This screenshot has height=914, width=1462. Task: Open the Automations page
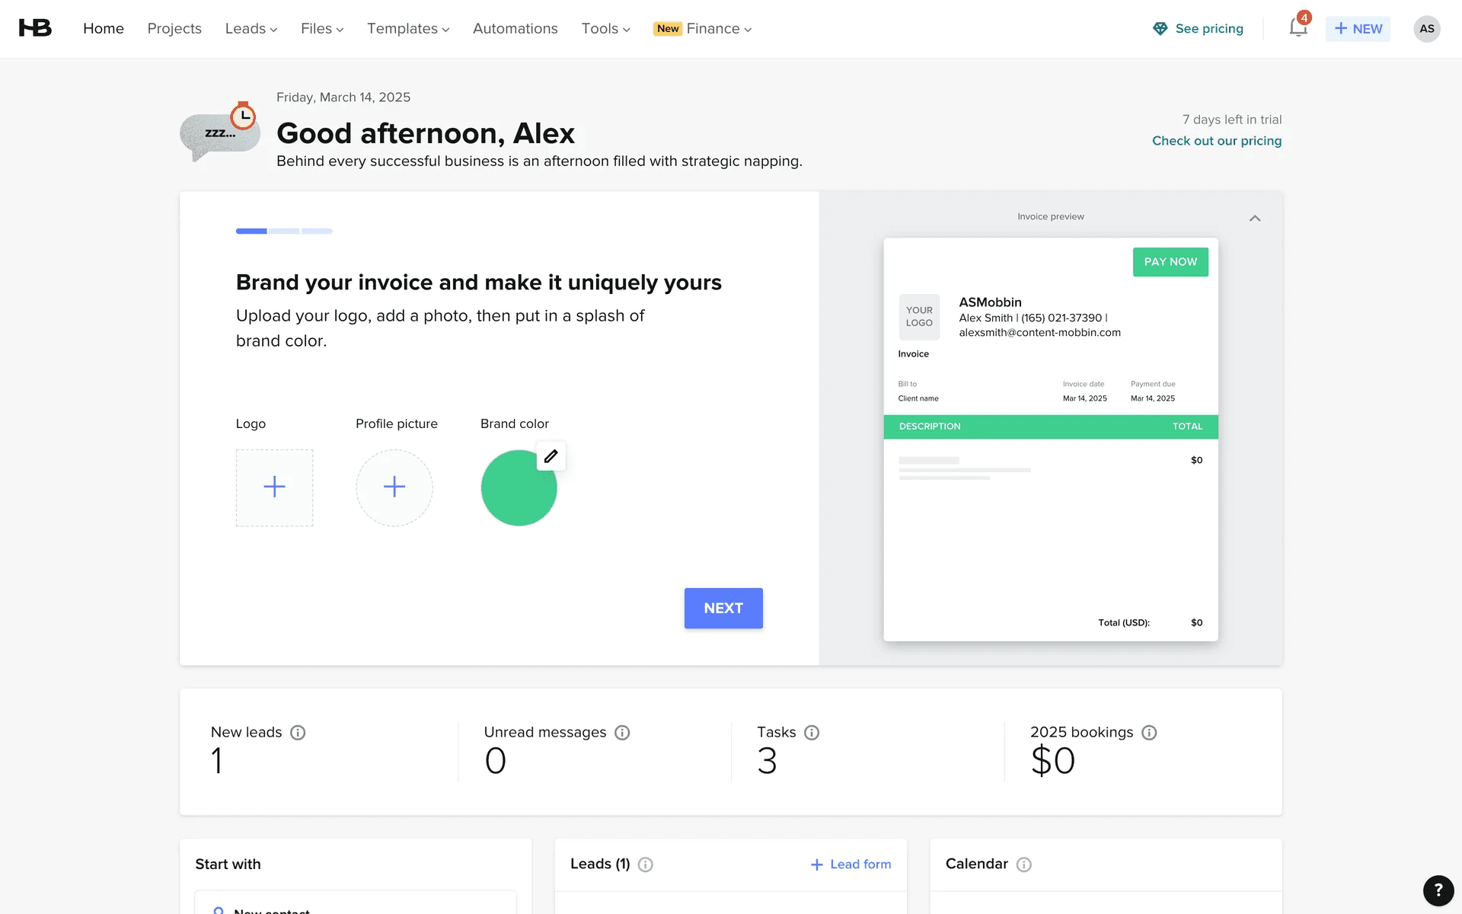coord(515,29)
